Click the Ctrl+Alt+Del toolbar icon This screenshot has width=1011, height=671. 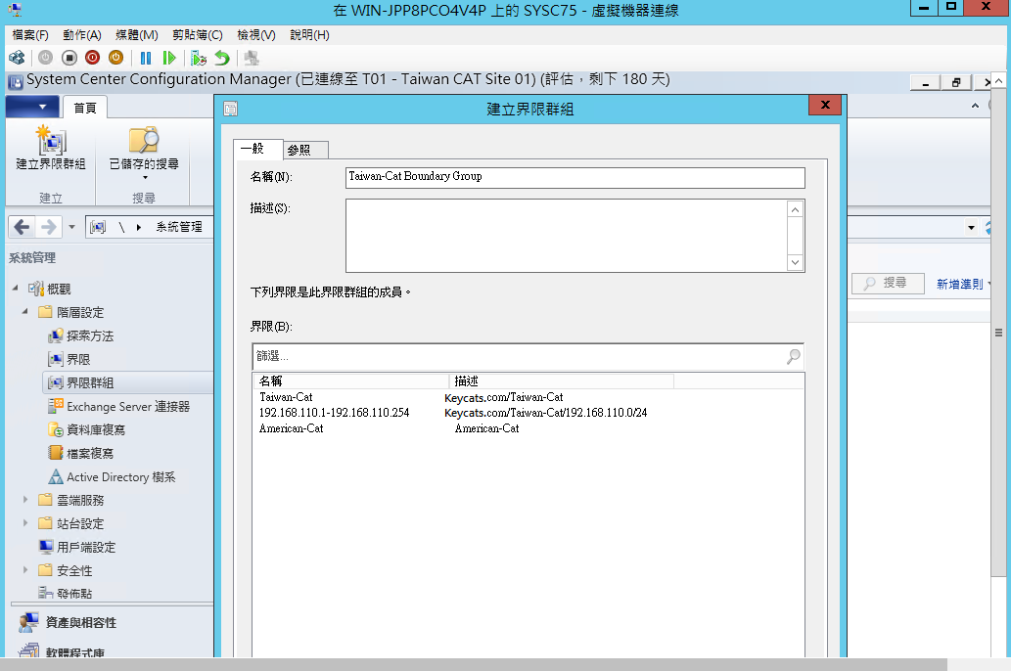17,58
